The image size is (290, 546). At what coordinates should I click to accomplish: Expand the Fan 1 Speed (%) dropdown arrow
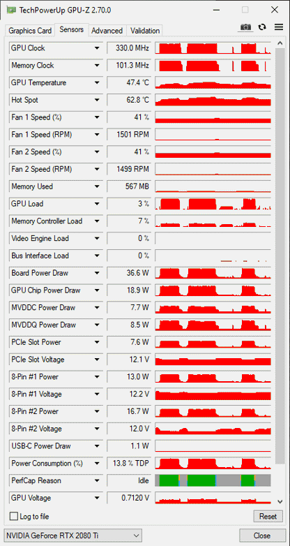97,117
